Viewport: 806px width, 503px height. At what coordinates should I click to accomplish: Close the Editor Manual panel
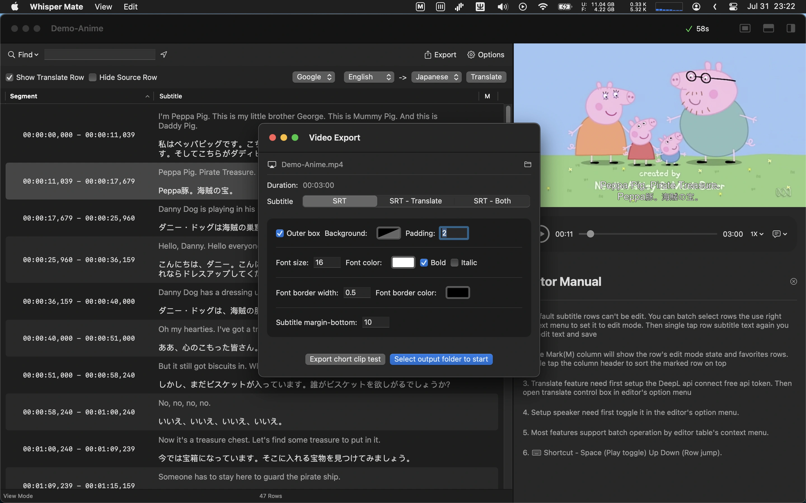tap(794, 281)
